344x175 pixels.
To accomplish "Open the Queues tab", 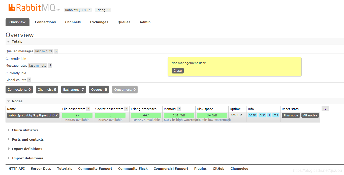I will tap(124, 22).
